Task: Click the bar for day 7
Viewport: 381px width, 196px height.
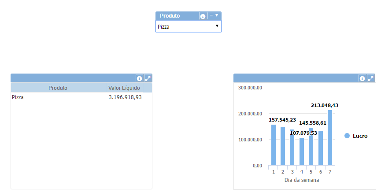Action: click(330, 138)
